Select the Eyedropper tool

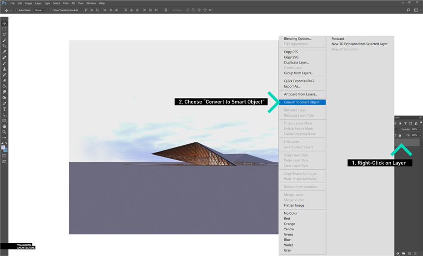click(x=4, y=52)
